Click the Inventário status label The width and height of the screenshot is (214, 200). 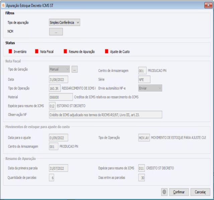20,52
